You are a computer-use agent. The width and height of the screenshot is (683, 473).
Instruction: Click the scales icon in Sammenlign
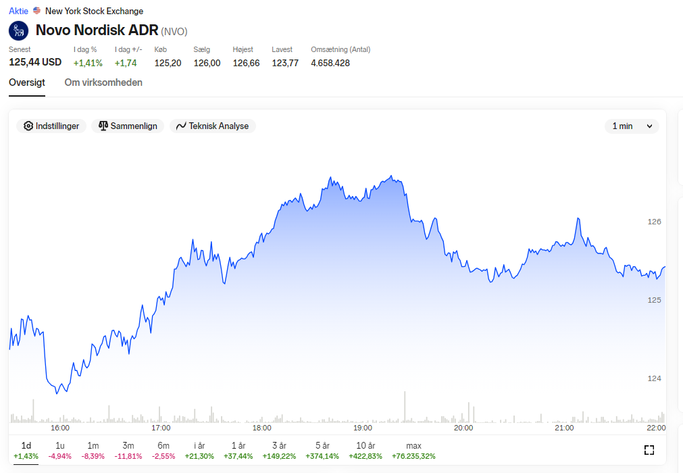coord(103,126)
